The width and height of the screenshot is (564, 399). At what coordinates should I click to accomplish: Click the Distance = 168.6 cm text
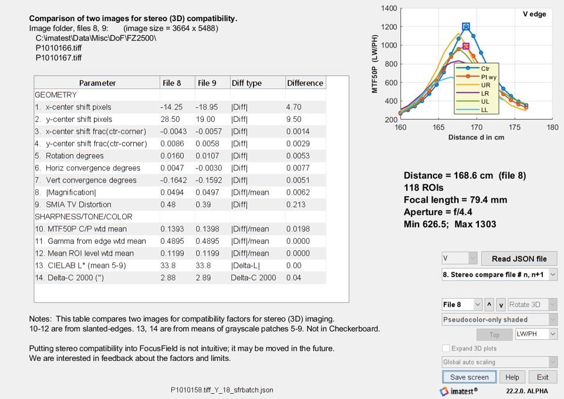(x=448, y=176)
